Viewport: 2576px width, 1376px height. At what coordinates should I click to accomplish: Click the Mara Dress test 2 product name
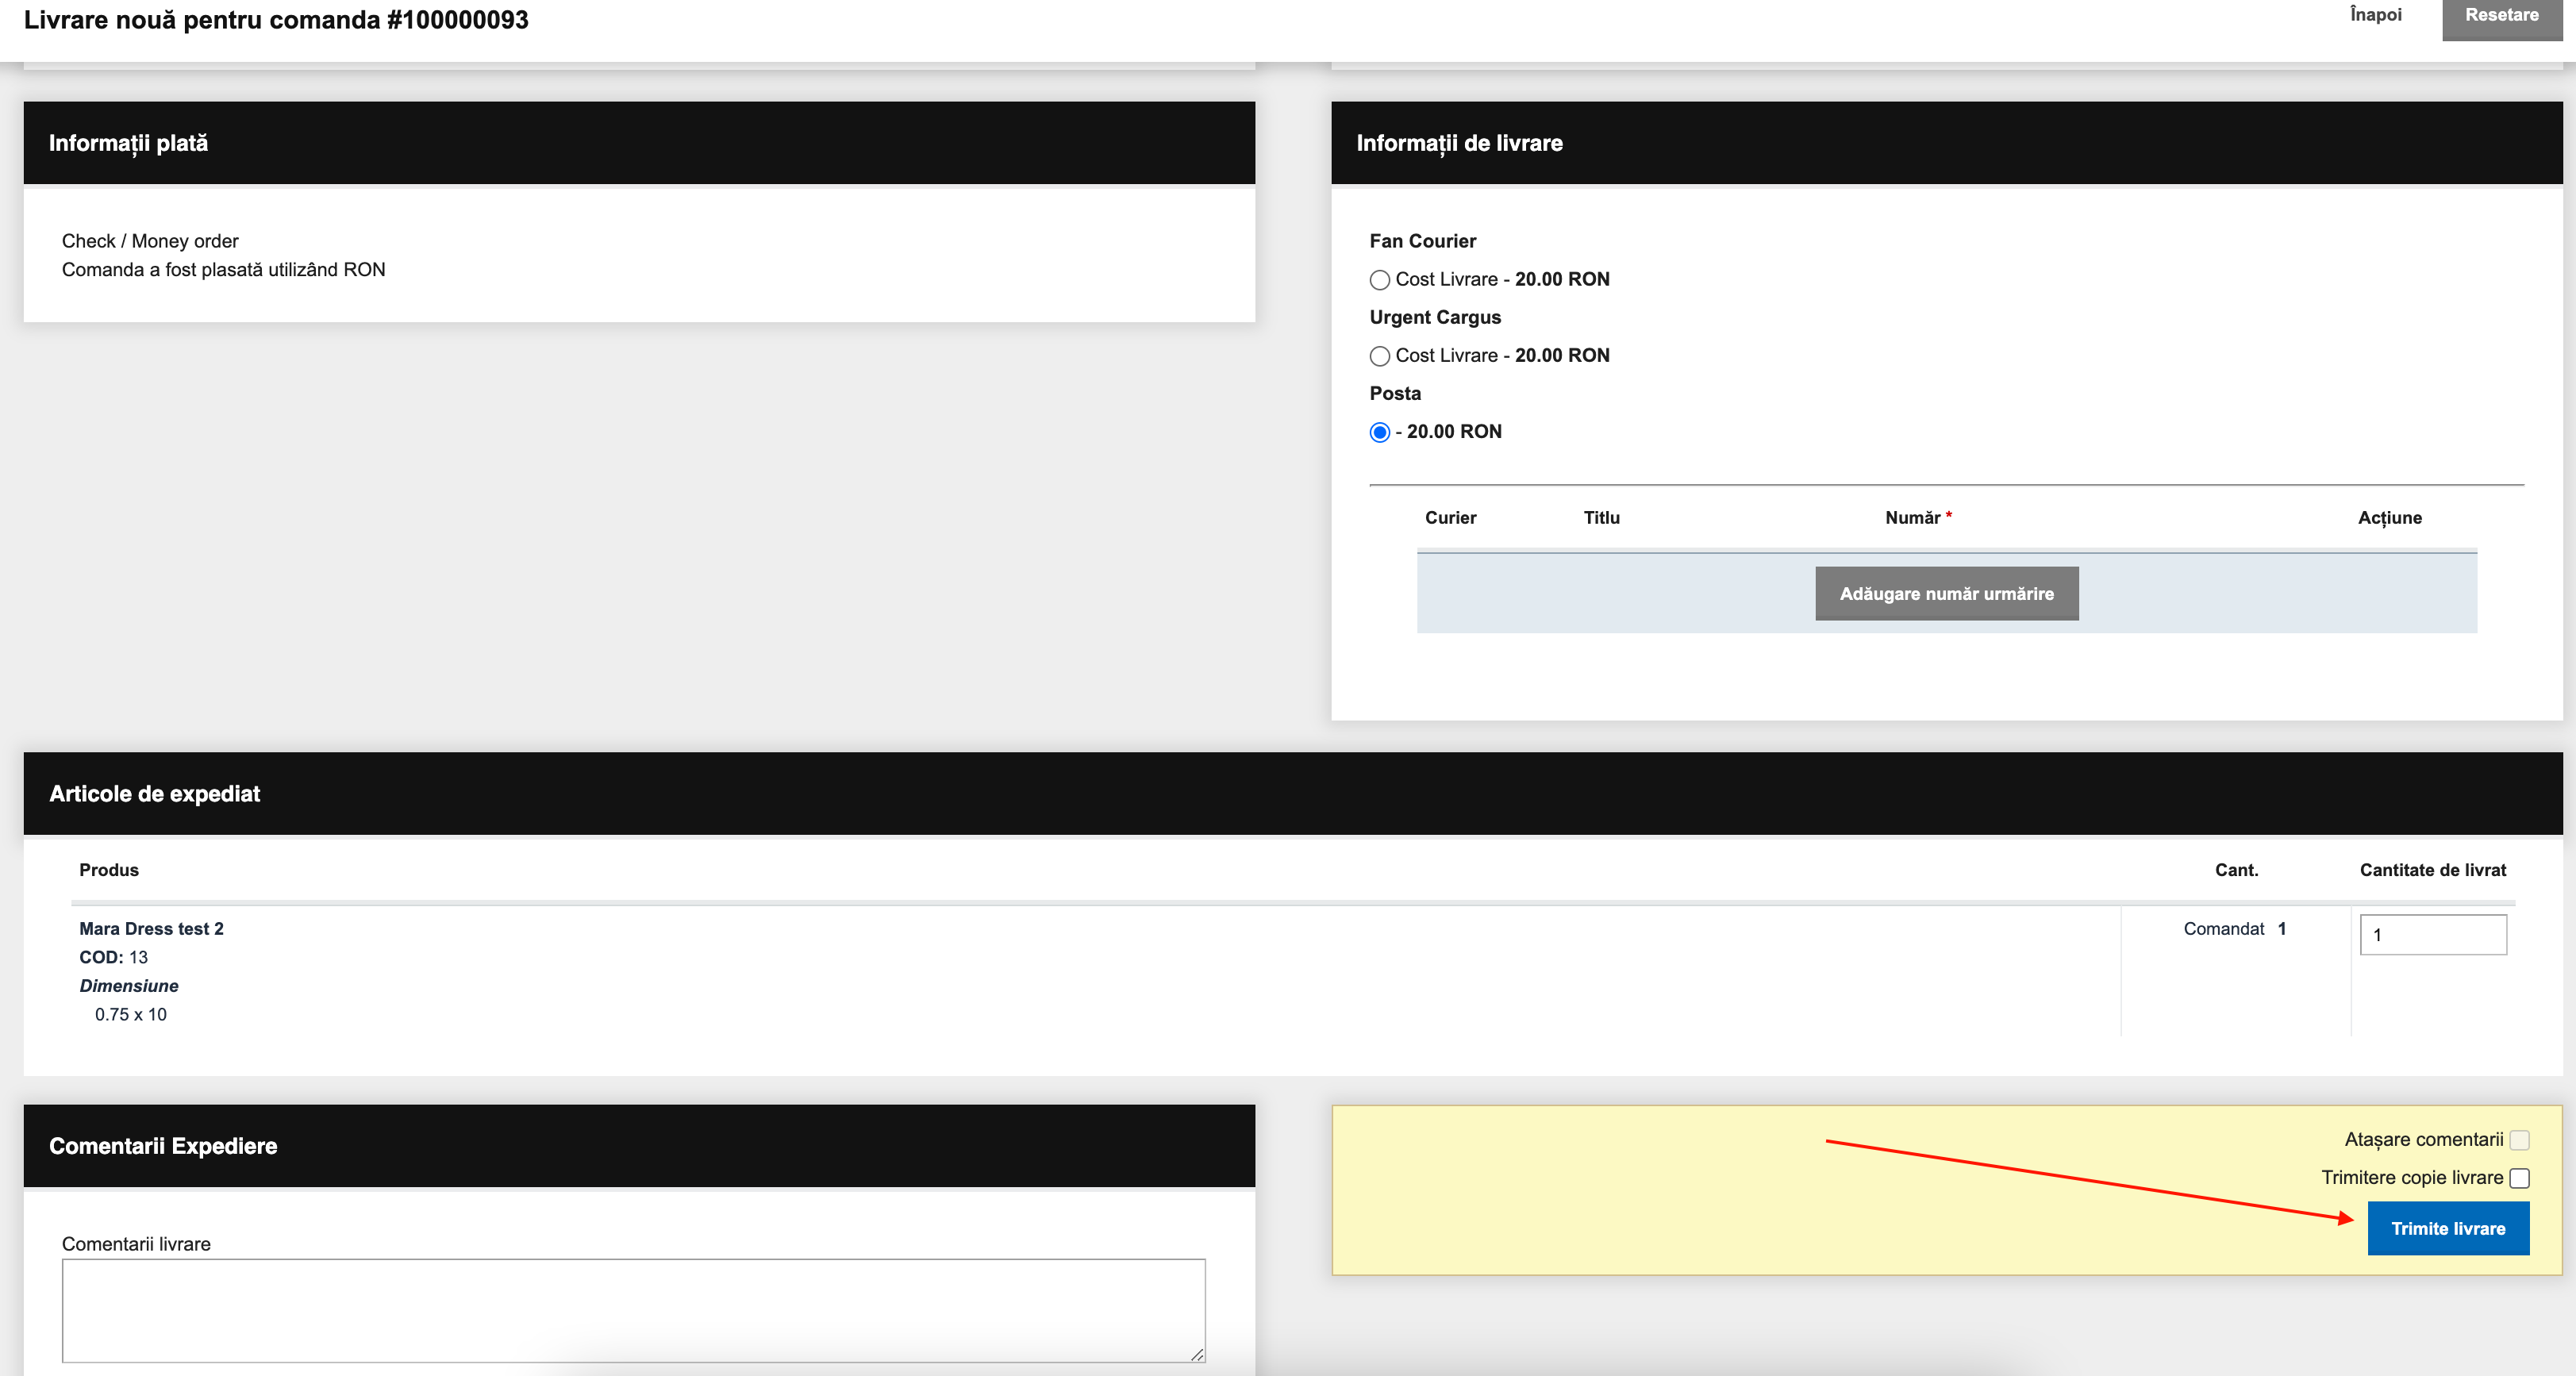pyautogui.click(x=151, y=928)
